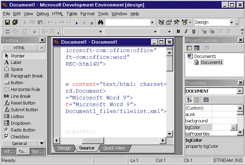This screenshot has width=245, height=165.
Task: Click the Underline formatting button
Action: [x=194, y=31]
